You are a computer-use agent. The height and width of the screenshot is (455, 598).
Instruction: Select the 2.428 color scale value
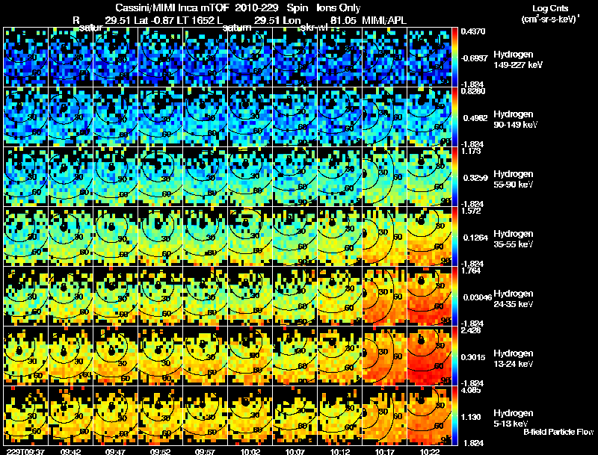472,330
